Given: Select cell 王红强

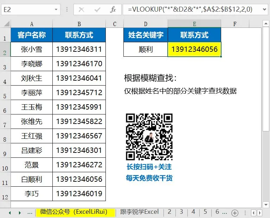Looking at the screenshot, I should (x=32, y=136).
